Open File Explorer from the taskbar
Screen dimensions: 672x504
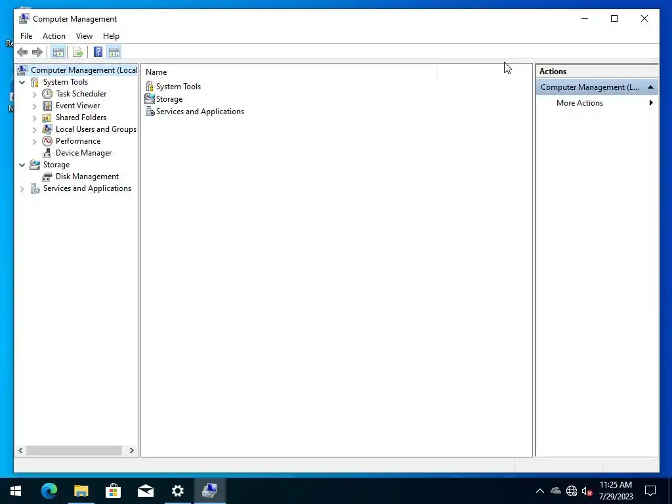tap(81, 491)
